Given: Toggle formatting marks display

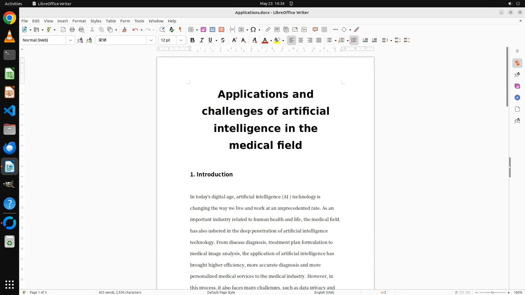Looking at the screenshot, I should [180, 30].
